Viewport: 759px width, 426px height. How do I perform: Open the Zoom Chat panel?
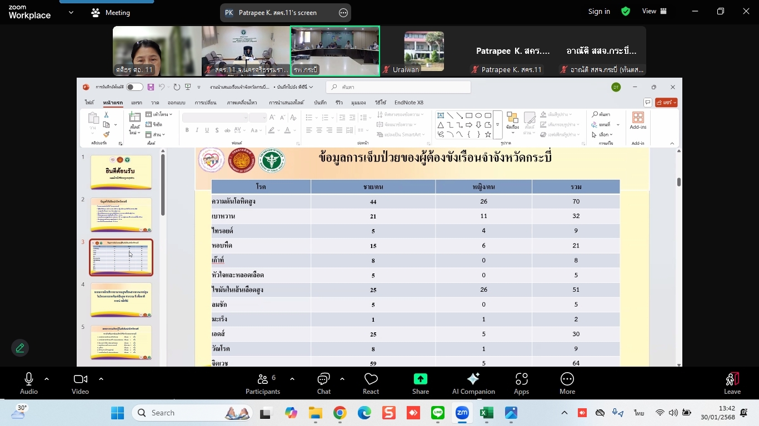(x=324, y=383)
